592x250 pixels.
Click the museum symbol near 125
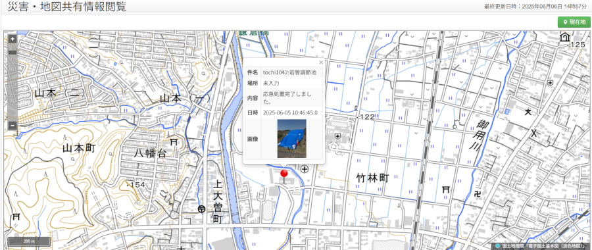[564, 37]
